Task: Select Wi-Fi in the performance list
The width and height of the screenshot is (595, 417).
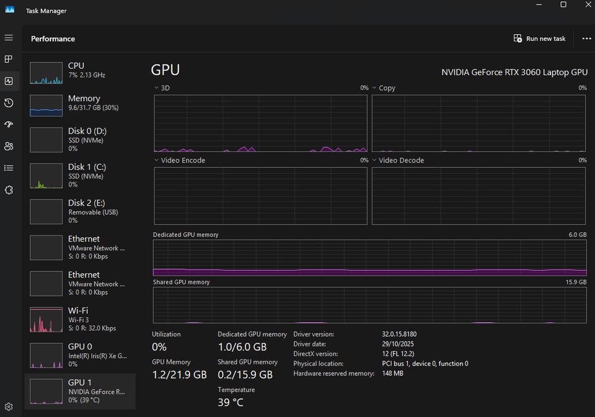Action: click(x=80, y=318)
